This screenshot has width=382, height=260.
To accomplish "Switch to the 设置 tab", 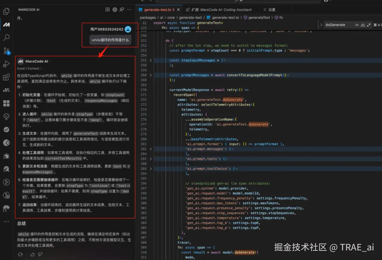I will (x=270, y=10).
